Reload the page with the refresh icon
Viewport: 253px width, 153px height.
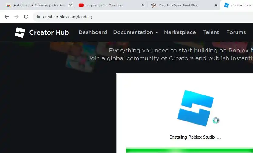tap(26, 17)
